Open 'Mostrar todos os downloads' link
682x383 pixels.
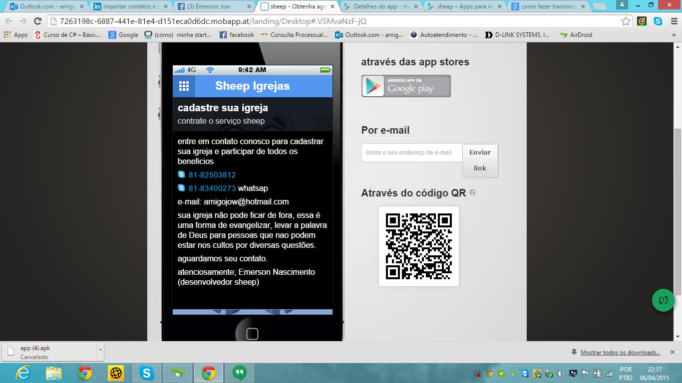[x=620, y=353]
